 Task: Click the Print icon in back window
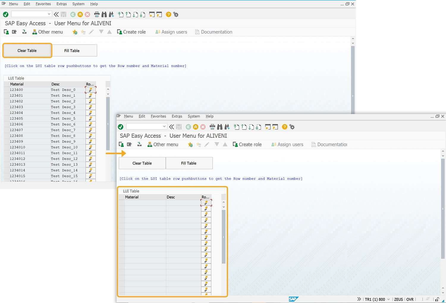click(x=97, y=14)
